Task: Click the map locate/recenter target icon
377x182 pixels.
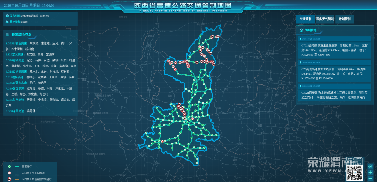Action: [370, 166]
